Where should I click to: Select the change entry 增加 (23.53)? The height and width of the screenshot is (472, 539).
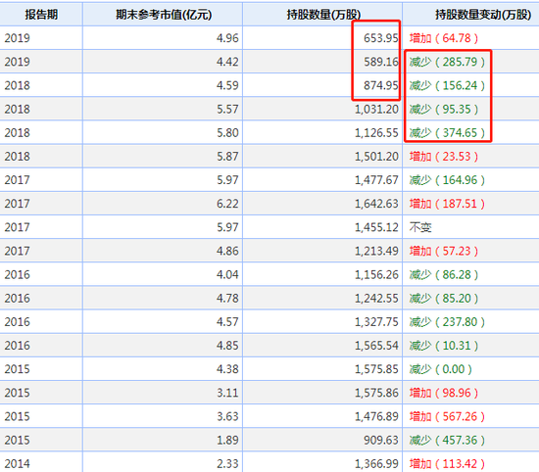click(443, 157)
